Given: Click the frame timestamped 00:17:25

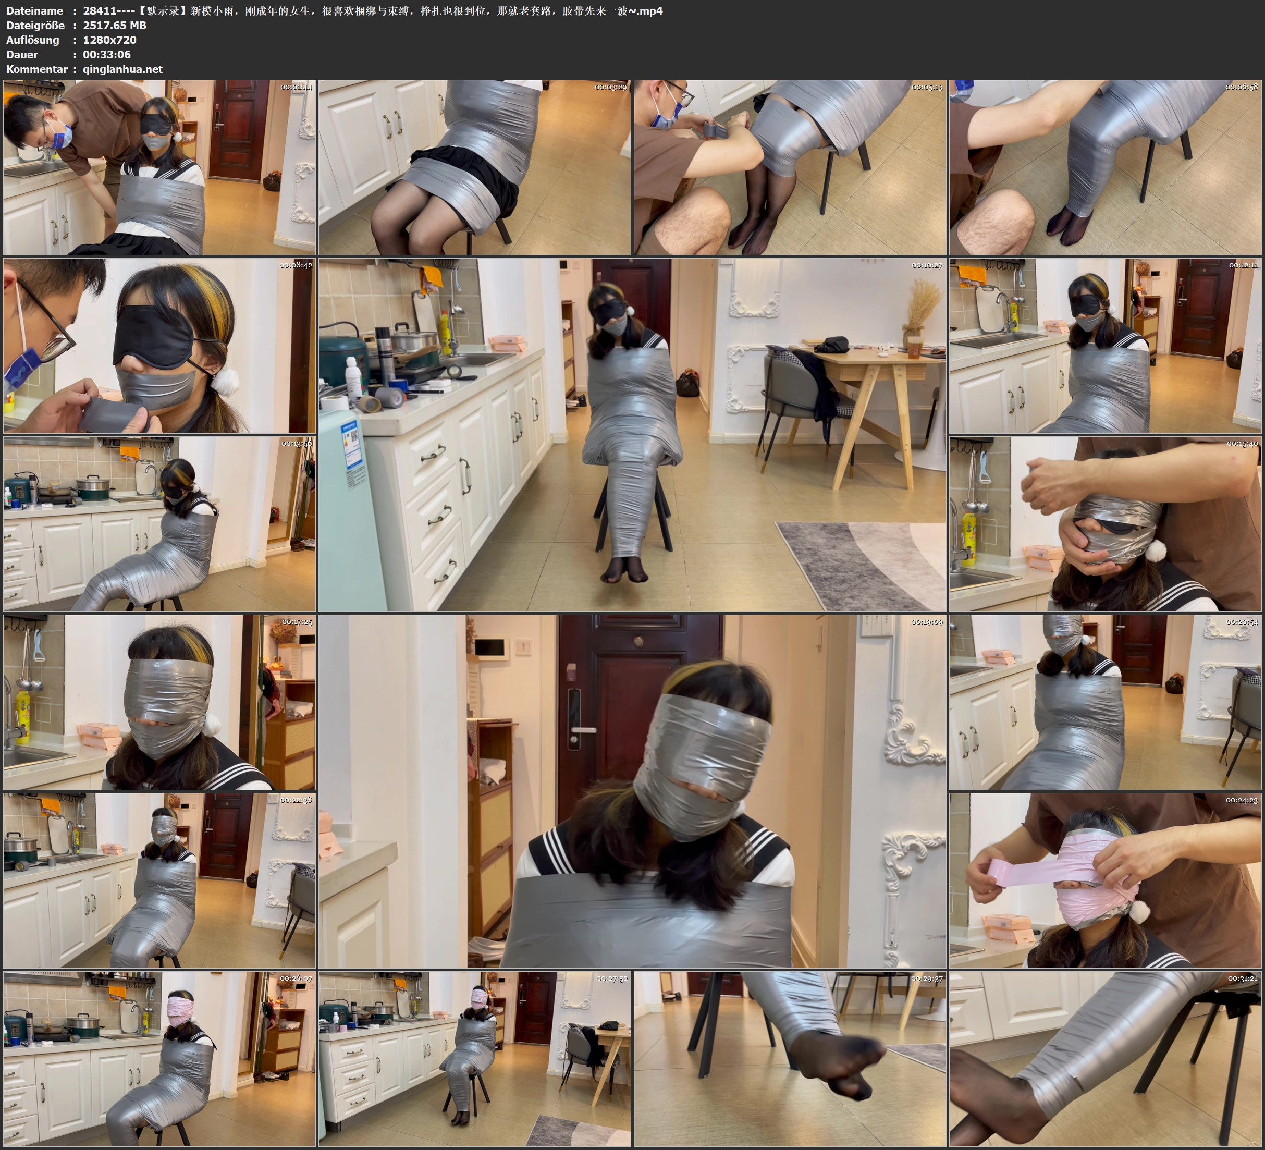Looking at the screenshot, I should [159, 702].
